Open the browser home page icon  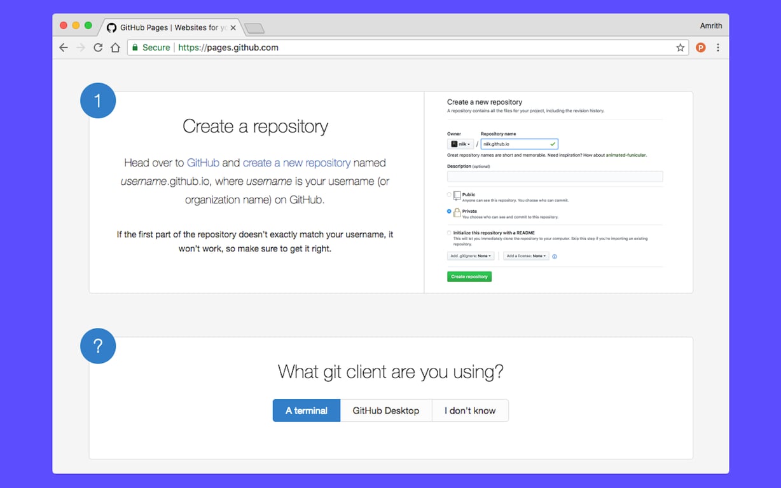(115, 47)
